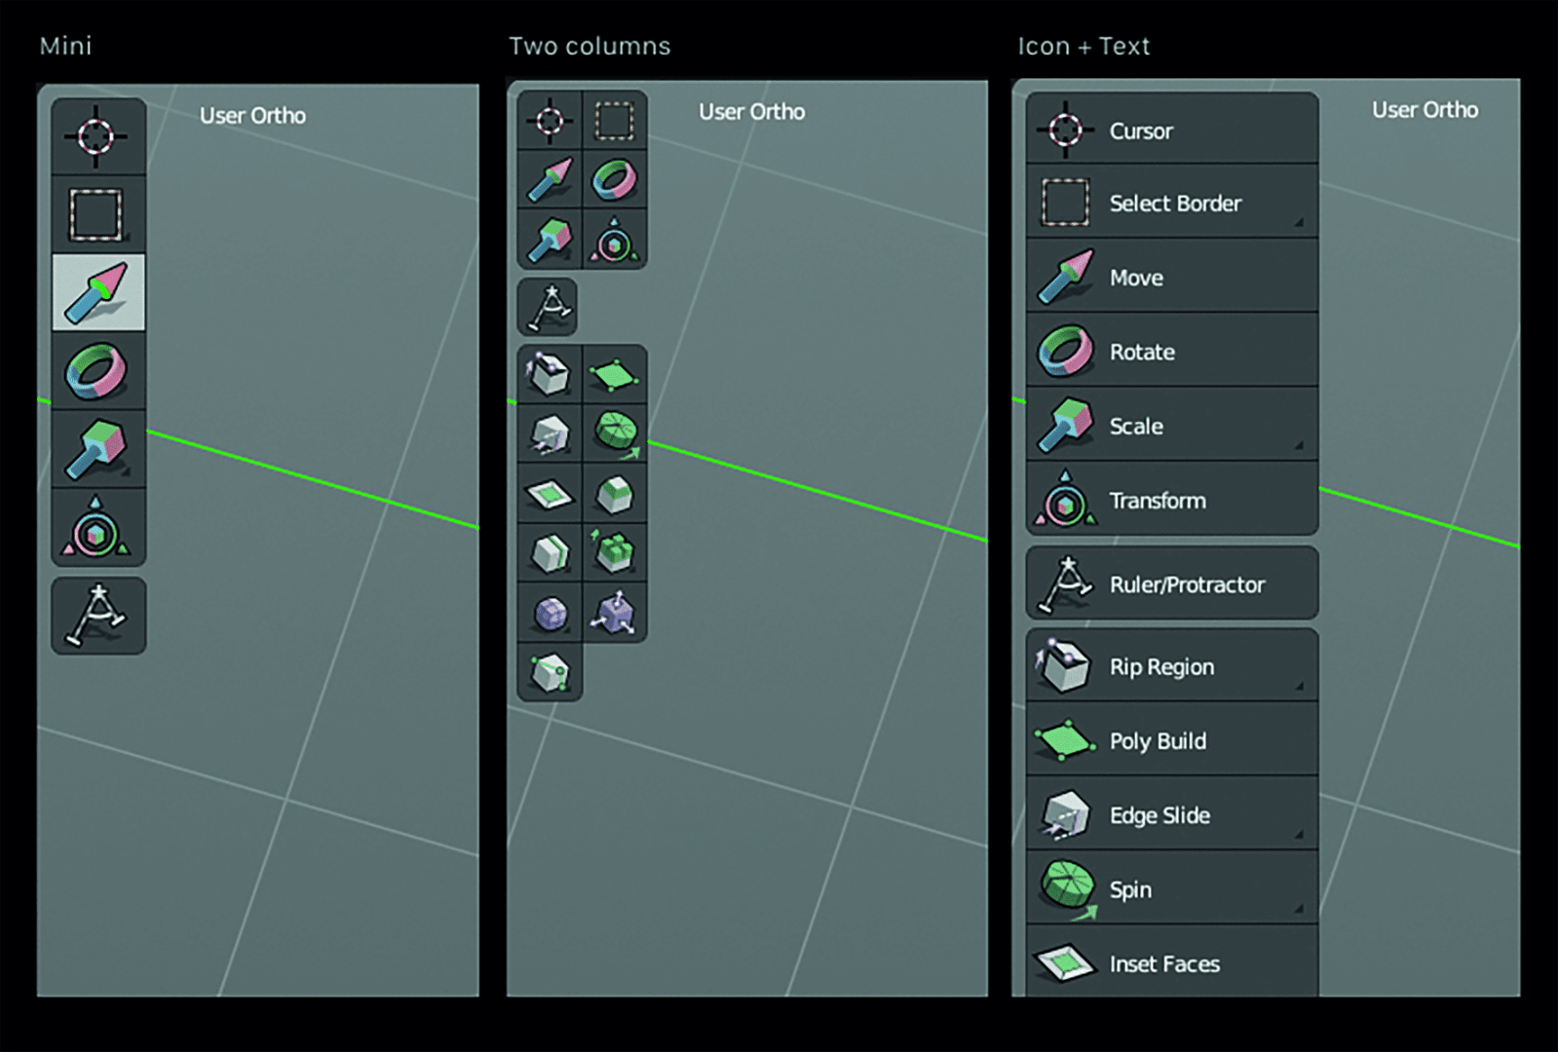Select the Cursor tool in Mini toolbar
The width and height of the screenshot is (1558, 1052).
[96, 136]
